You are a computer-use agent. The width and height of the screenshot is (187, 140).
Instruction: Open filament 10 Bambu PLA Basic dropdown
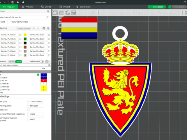[37, 51]
